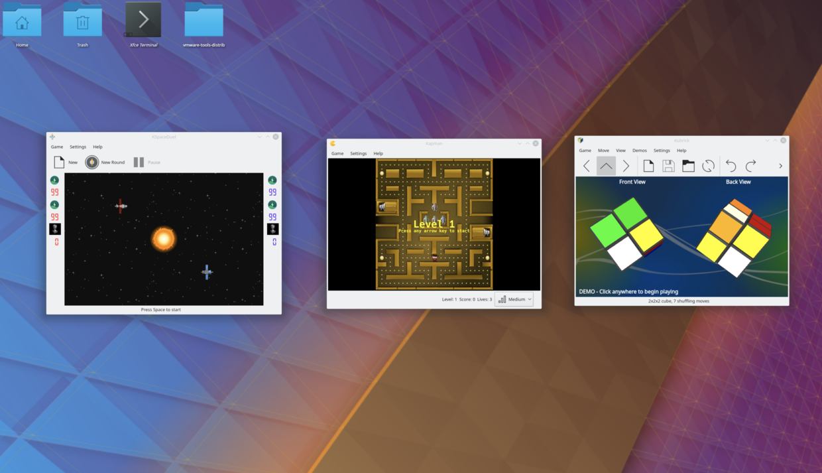Start a new puzzle via Kubrick's blank page icon
Viewport: 822px width, 473px height.
point(648,166)
